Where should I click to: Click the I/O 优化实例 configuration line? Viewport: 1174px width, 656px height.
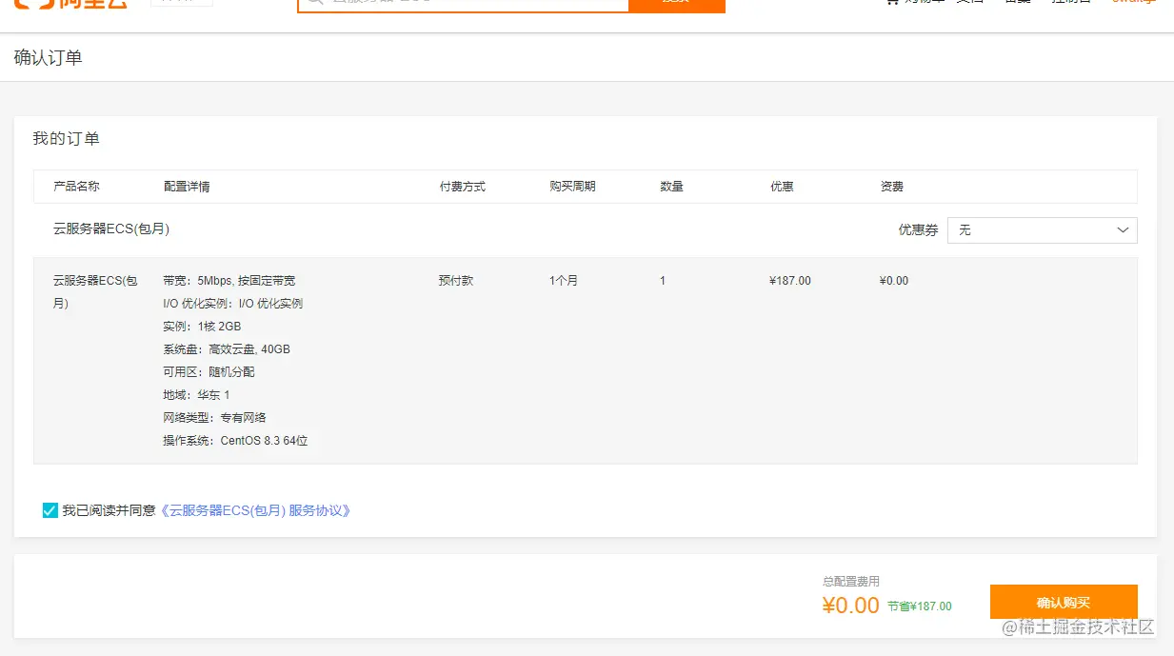233,304
